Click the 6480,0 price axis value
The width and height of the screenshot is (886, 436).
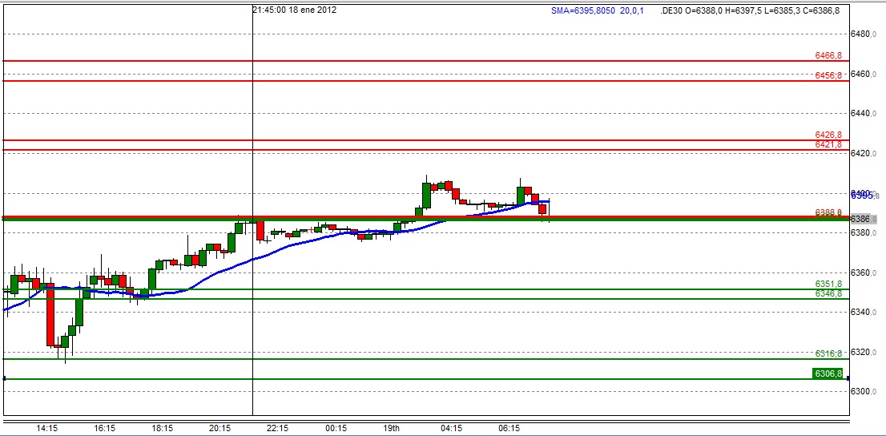click(864, 34)
